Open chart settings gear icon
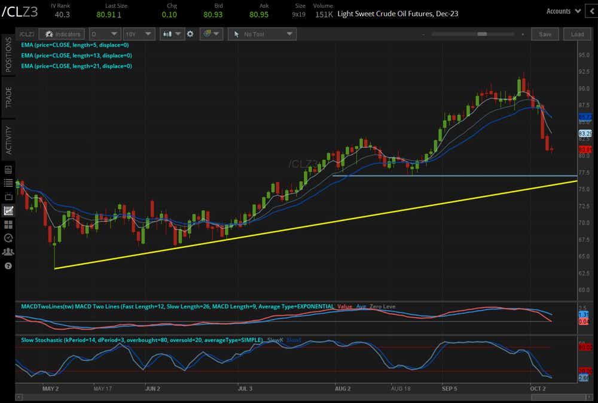Screen dimensions: 598x403 point(190,34)
